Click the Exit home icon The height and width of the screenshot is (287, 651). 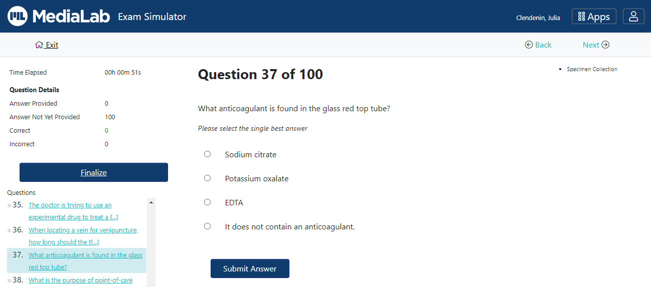tap(39, 45)
